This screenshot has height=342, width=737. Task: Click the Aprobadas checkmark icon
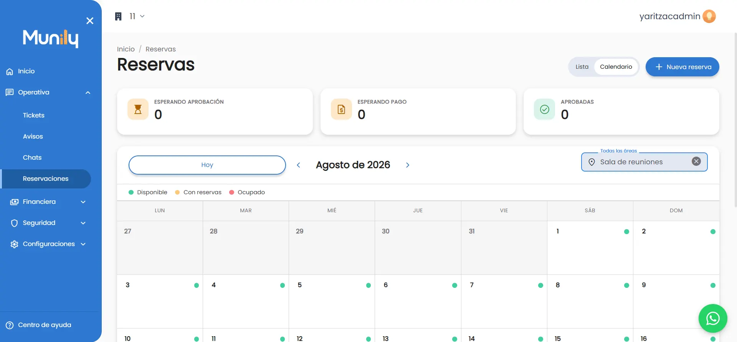pos(544,109)
